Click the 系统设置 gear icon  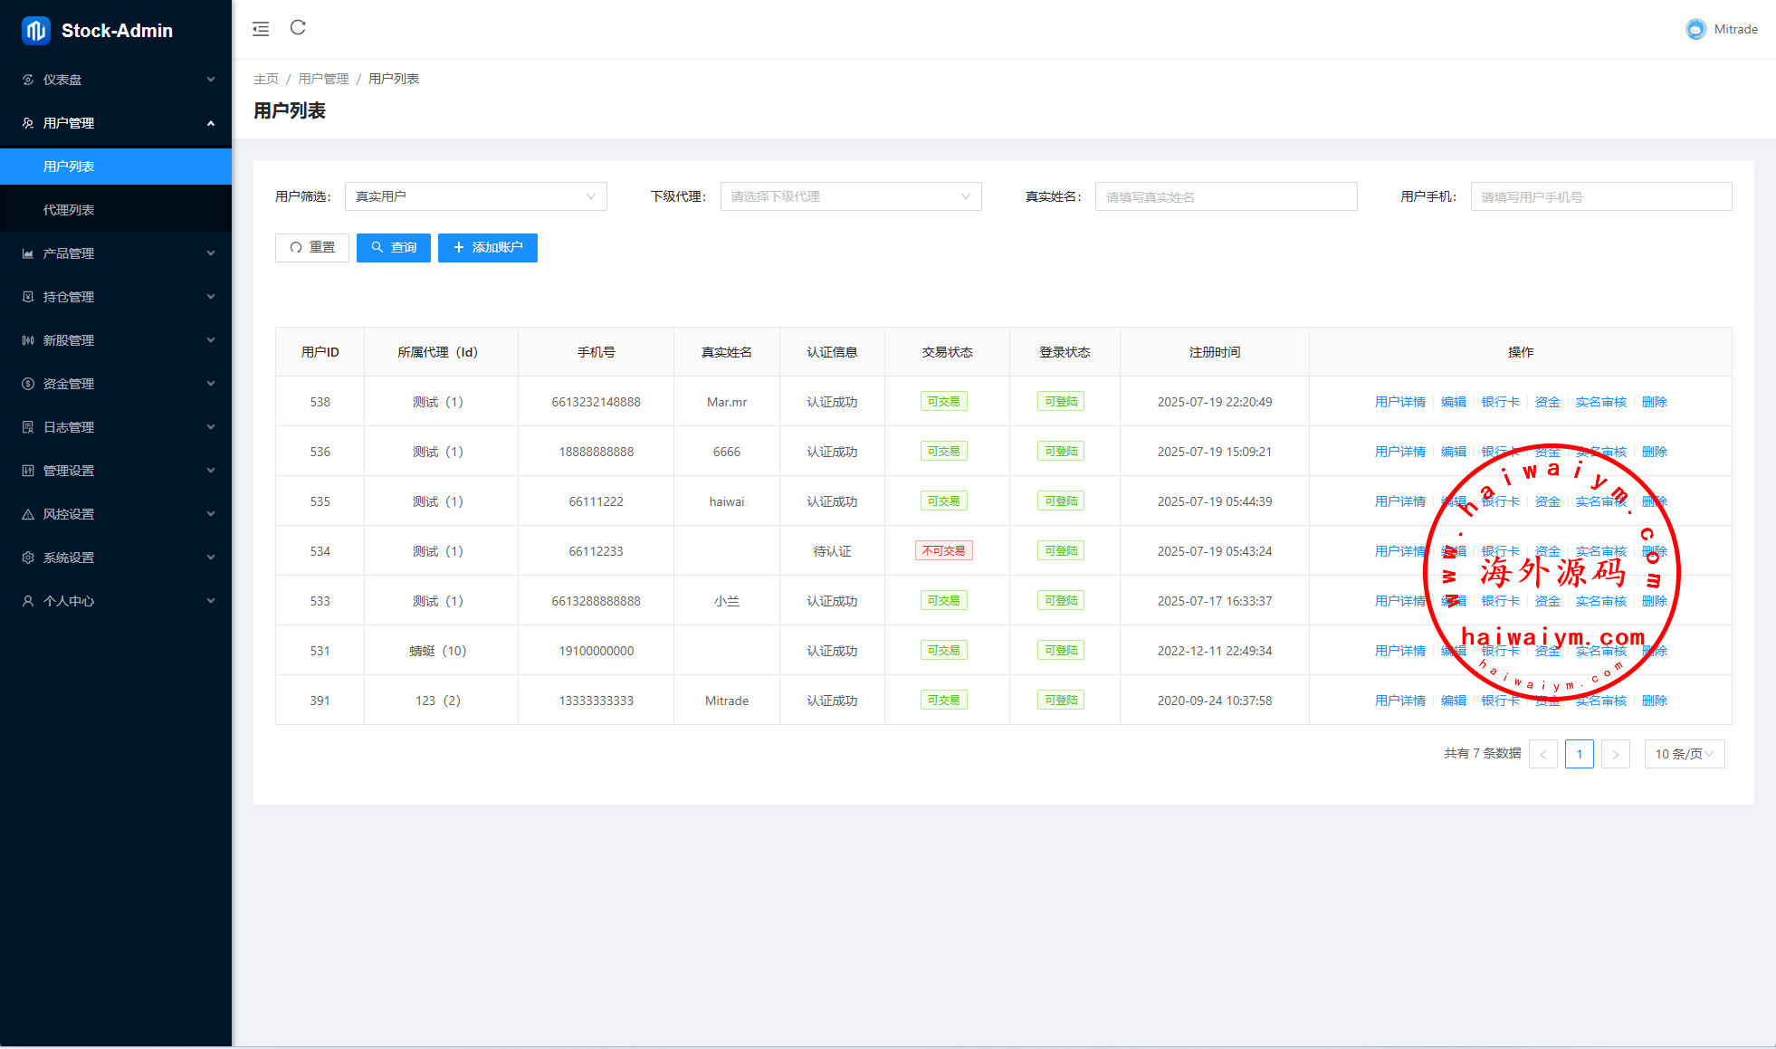coord(28,558)
